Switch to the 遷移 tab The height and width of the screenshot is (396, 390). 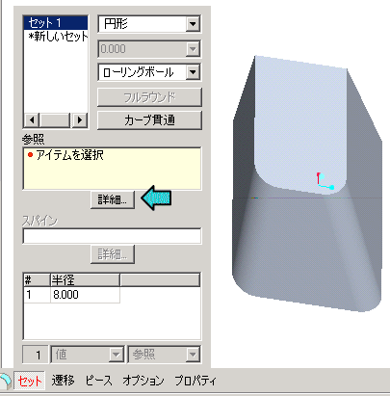click(x=63, y=381)
